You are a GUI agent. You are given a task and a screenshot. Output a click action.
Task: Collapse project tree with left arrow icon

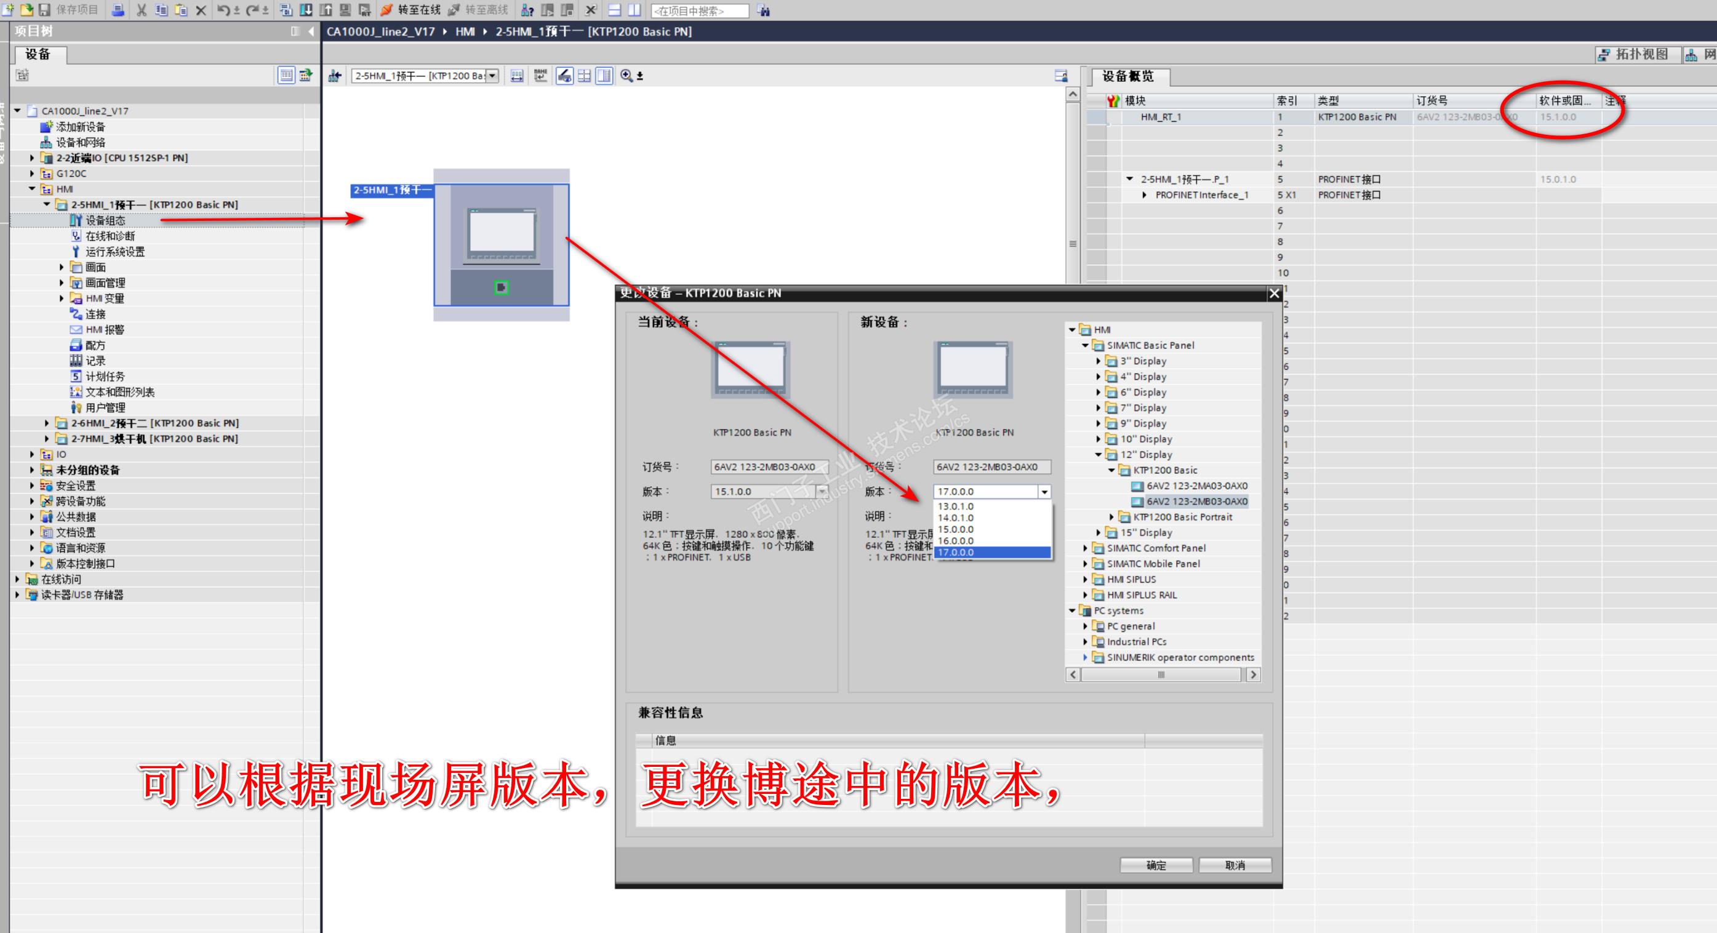pyautogui.click(x=311, y=31)
